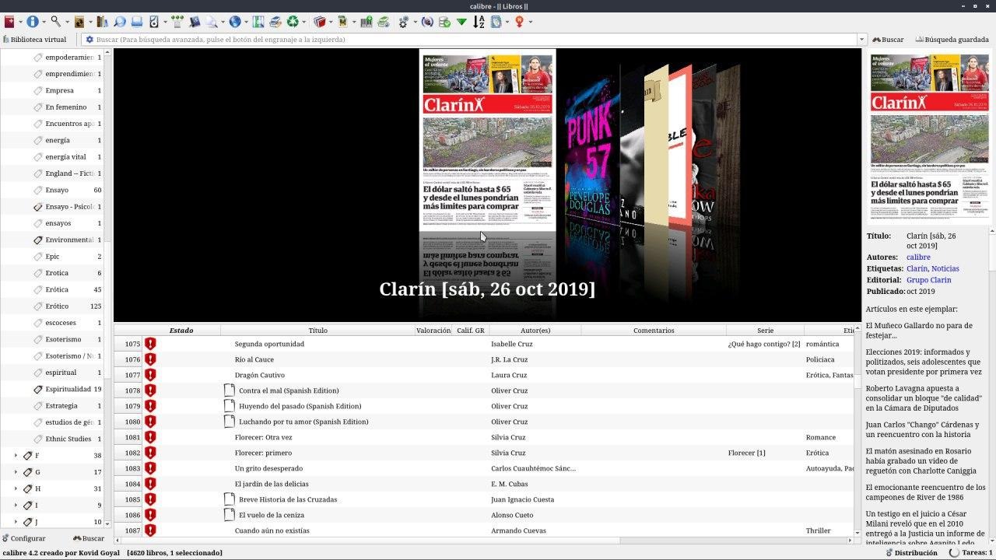Image resolution: width=996 pixels, height=560 pixels.
Task: Click the red lightbulb toolbar icon
Action: coord(520,22)
